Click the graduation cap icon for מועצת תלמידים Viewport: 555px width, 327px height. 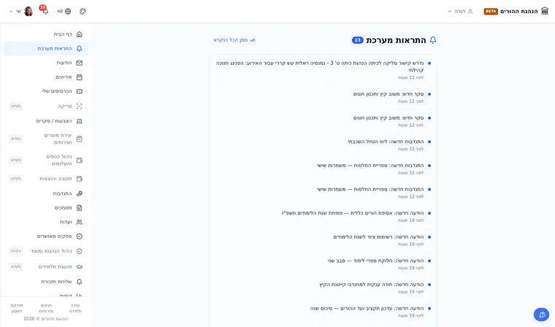coord(80,267)
